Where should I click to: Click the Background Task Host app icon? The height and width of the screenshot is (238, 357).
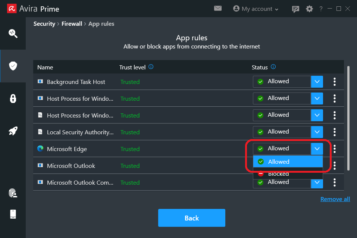coord(40,81)
